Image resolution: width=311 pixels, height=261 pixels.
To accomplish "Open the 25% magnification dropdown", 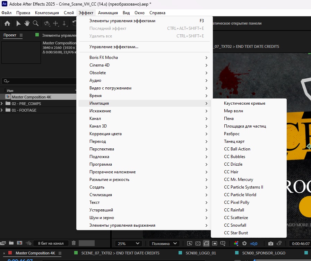I will 128,244.
